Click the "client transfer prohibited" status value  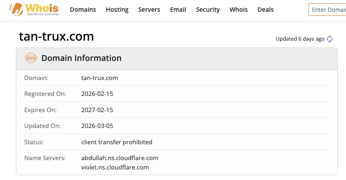117,142
